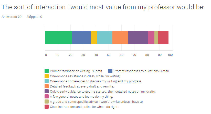Select the purple bar segment in the chart
The height and width of the screenshot is (114, 211).
138,37
